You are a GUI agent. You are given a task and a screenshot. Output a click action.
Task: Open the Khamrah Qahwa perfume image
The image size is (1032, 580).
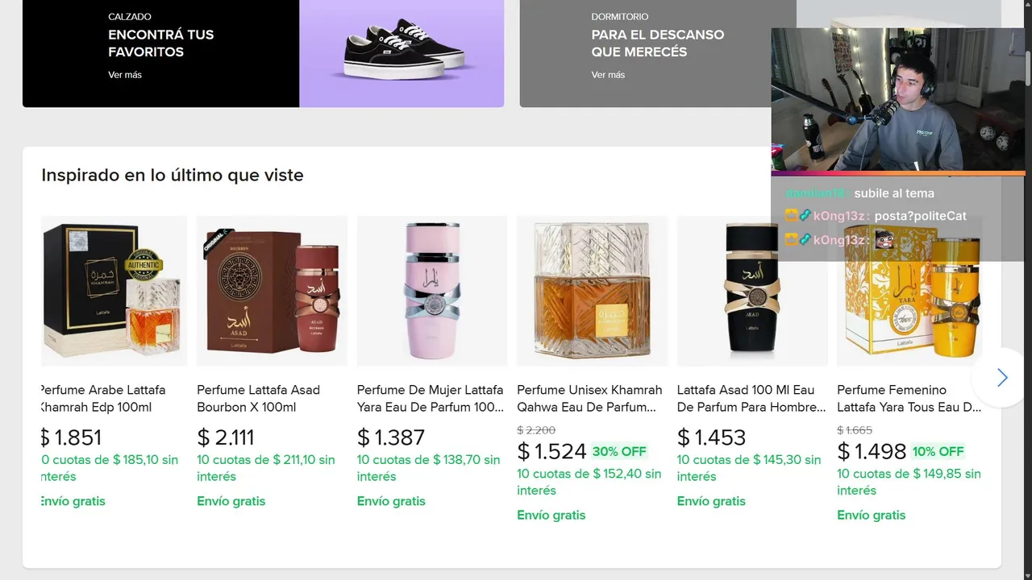(x=592, y=291)
